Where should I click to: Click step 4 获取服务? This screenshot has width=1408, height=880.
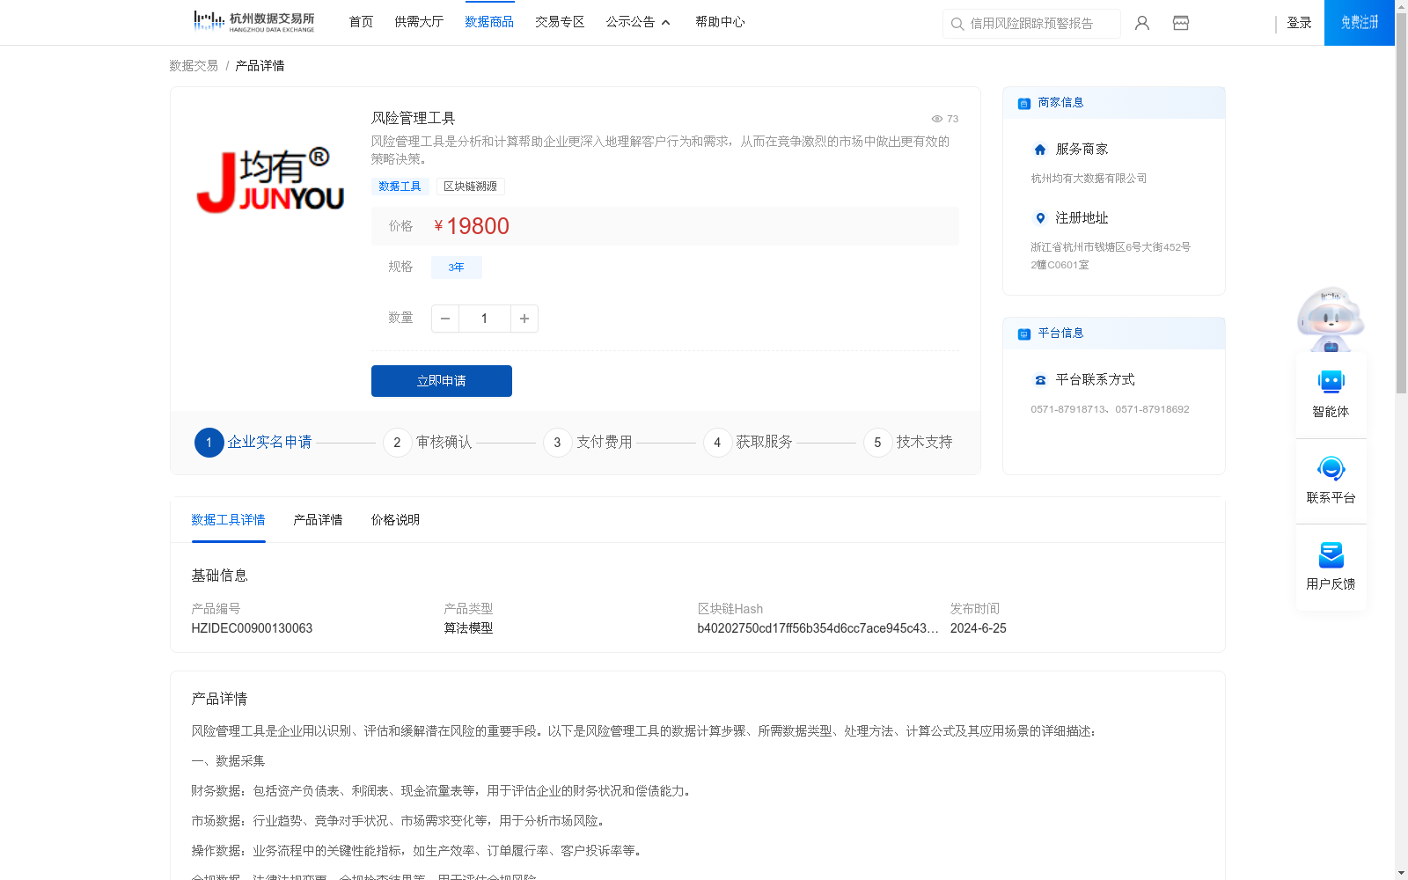[x=748, y=443]
